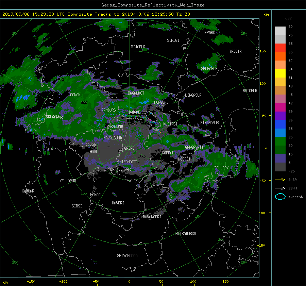Click the RAMDURG city label
Viewport: 306px width, 286px height.
coord(108,110)
